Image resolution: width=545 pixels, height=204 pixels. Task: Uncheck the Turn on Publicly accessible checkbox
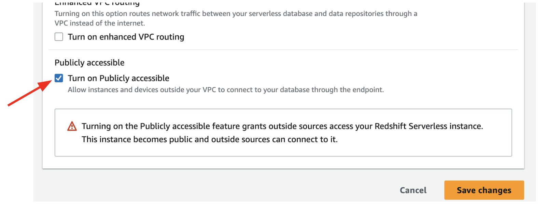click(59, 78)
